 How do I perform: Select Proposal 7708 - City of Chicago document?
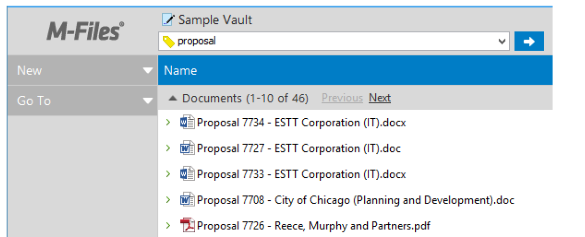(356, 200)
